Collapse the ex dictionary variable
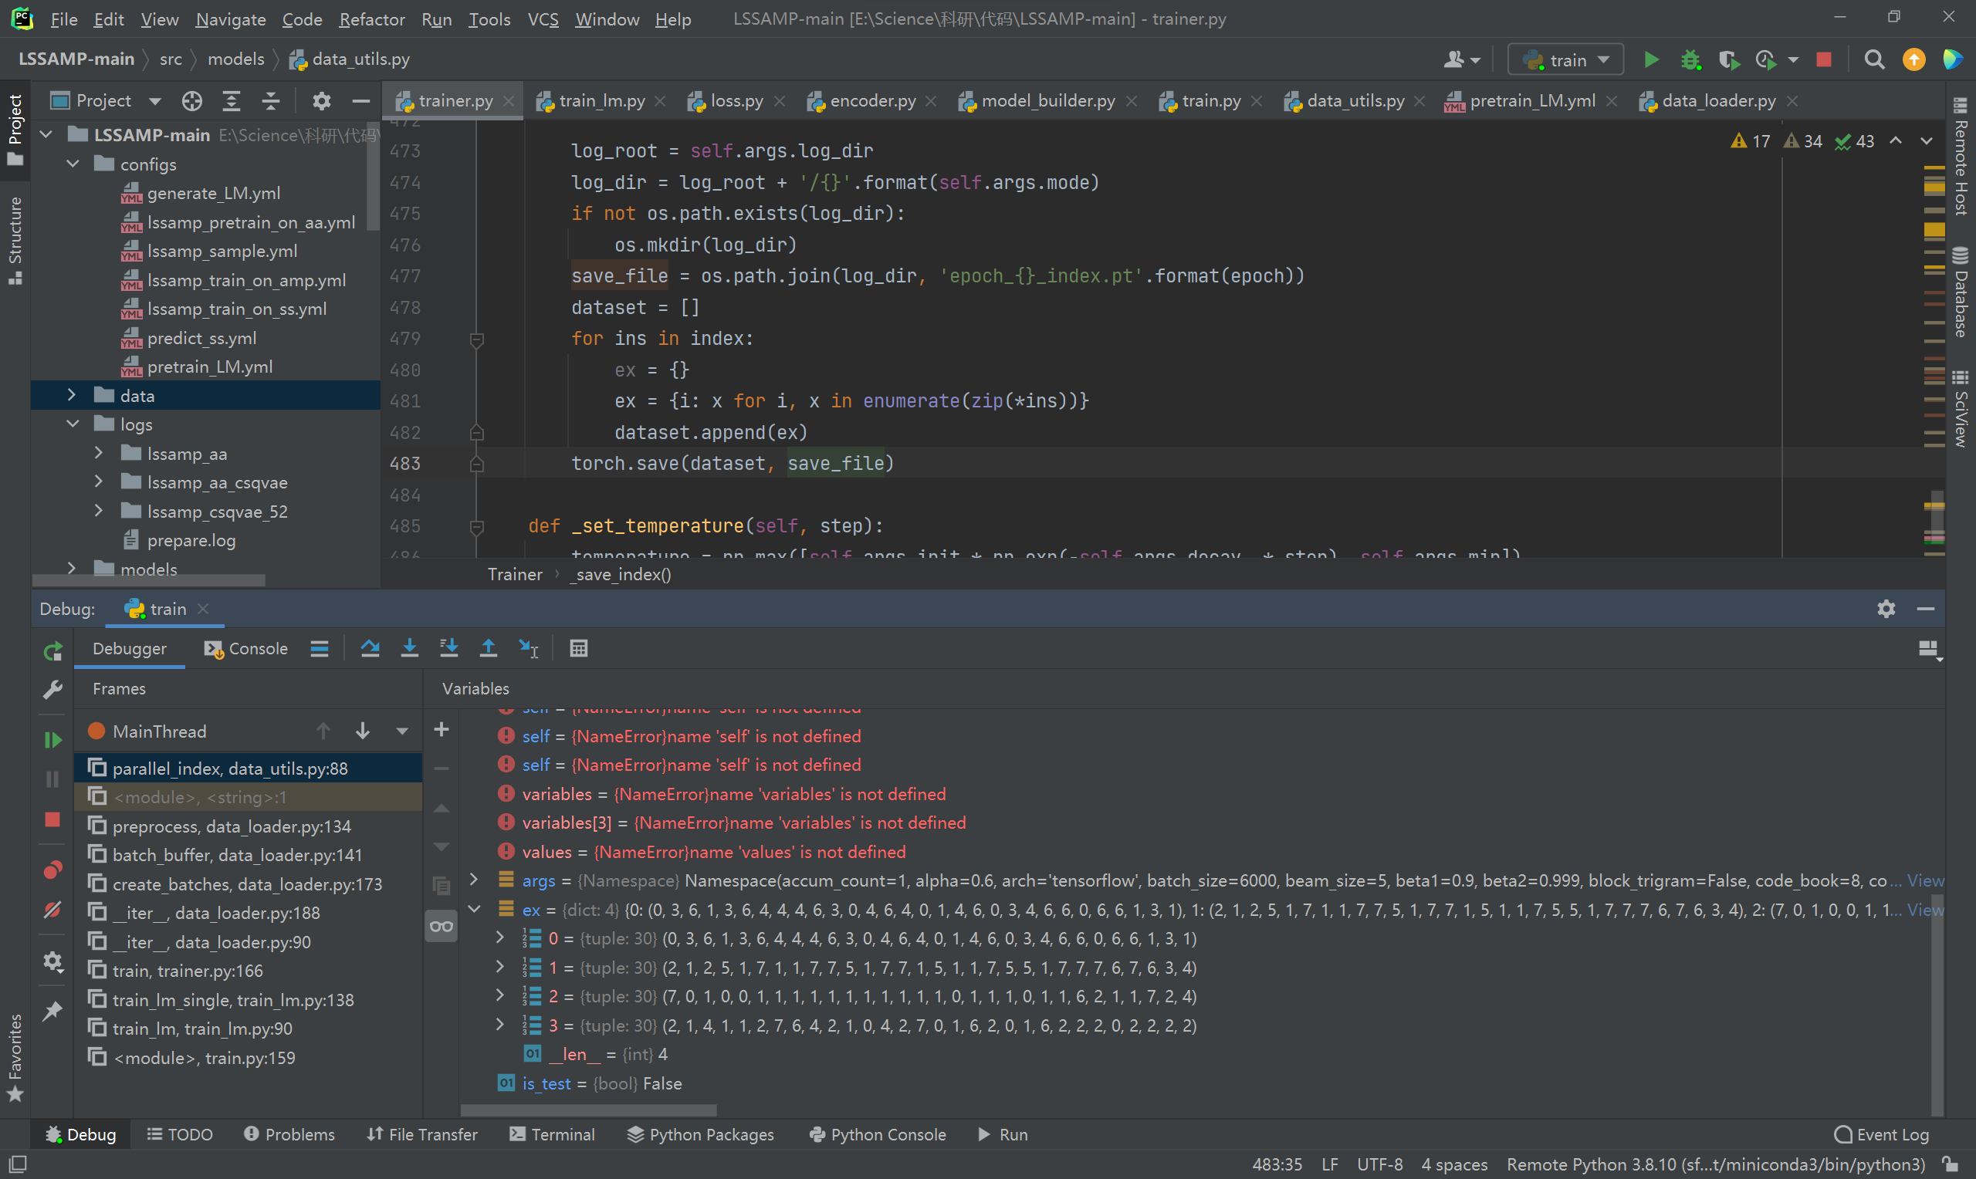Image resolution: width=1976 pixels, height=1179 pixels. (475, 909)
